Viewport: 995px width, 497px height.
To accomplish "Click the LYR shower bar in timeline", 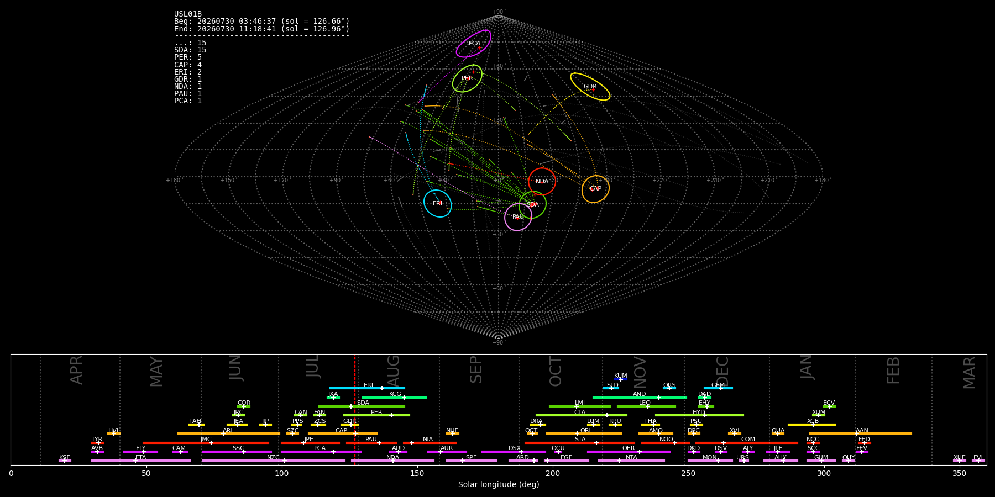I will coord(97,442).
